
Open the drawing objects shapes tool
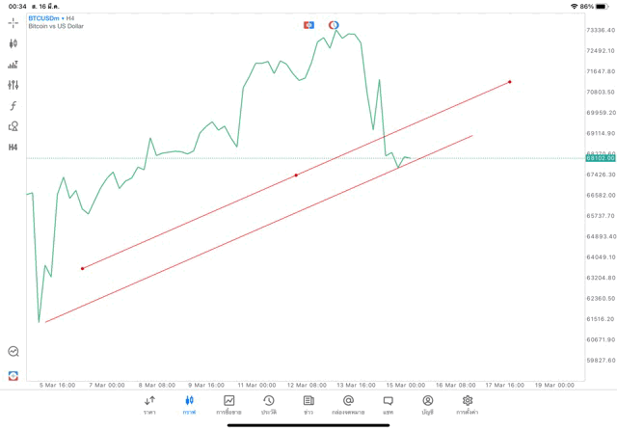(13, 126)
